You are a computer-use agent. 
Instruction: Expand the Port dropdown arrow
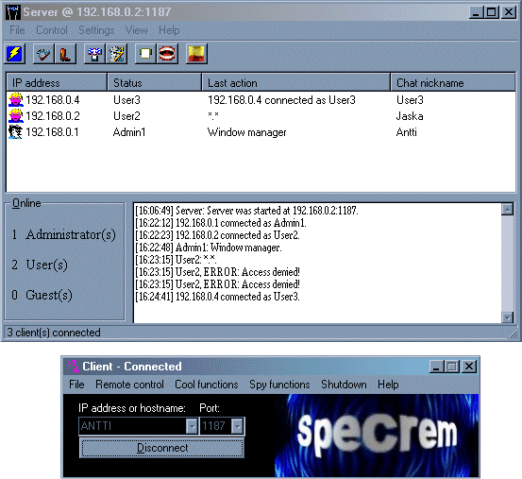pyautogui.click(x=237, y=426)
